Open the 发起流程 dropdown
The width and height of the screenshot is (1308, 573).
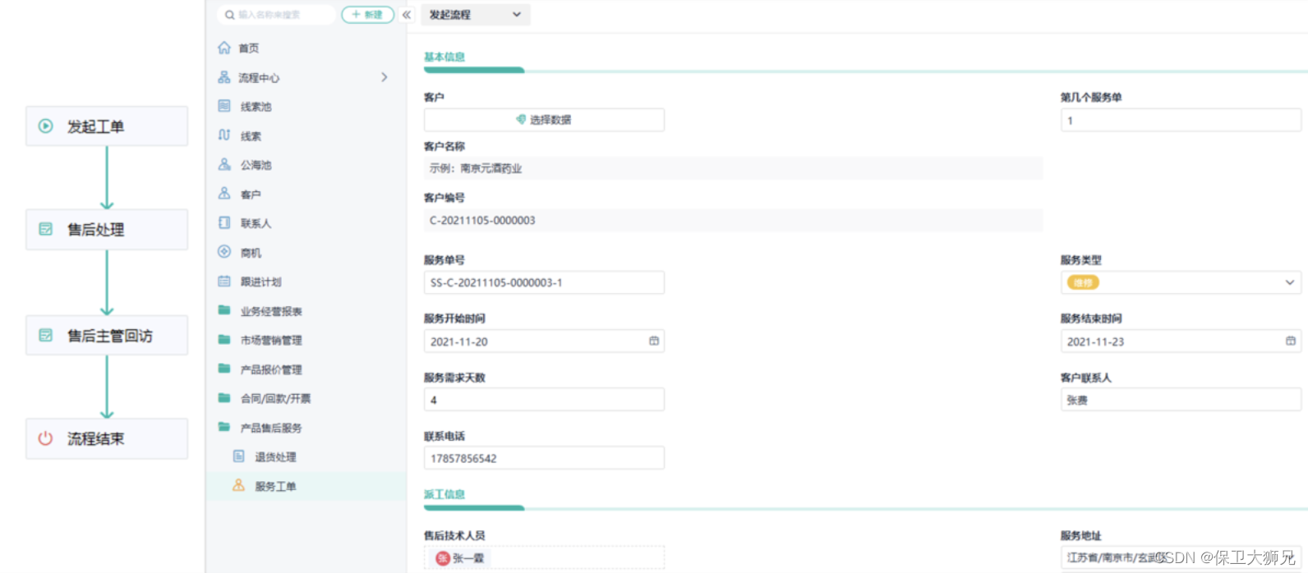pos(476,15)
